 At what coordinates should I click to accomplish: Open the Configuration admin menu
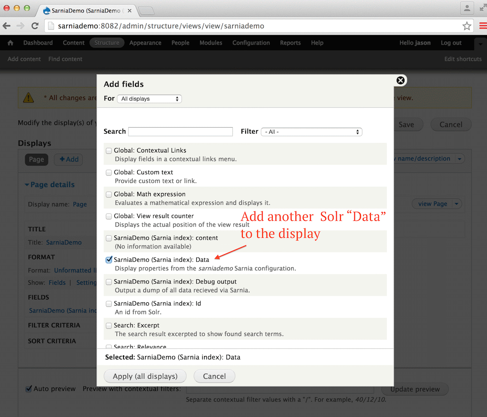click(x=251, y=43)
